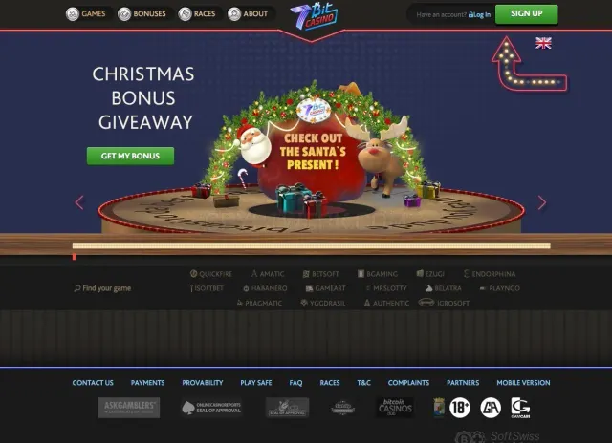Filter games by Authentic provider
This screenshot has height=443, width=612.
pyautogui.click(x=386, y=303)
